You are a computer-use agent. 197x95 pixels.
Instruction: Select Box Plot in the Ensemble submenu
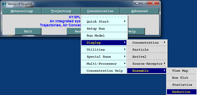182,78
